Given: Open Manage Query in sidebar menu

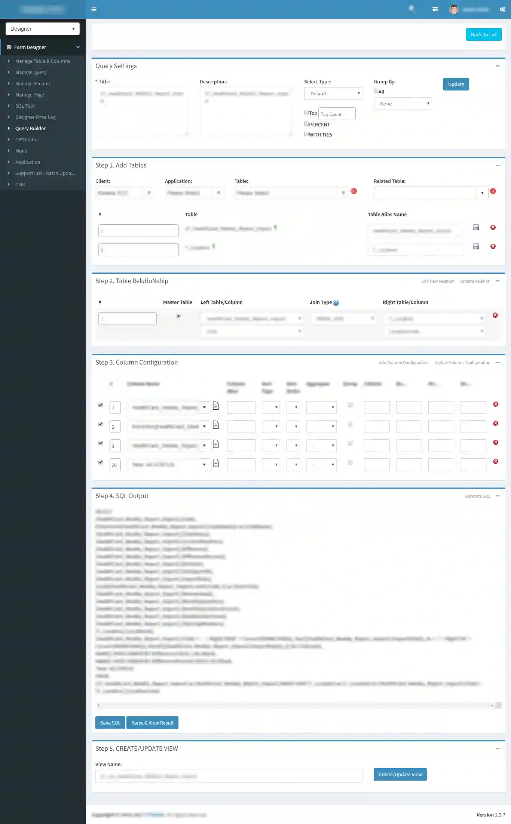Looking at the screenshot, I should pos(31,73).
